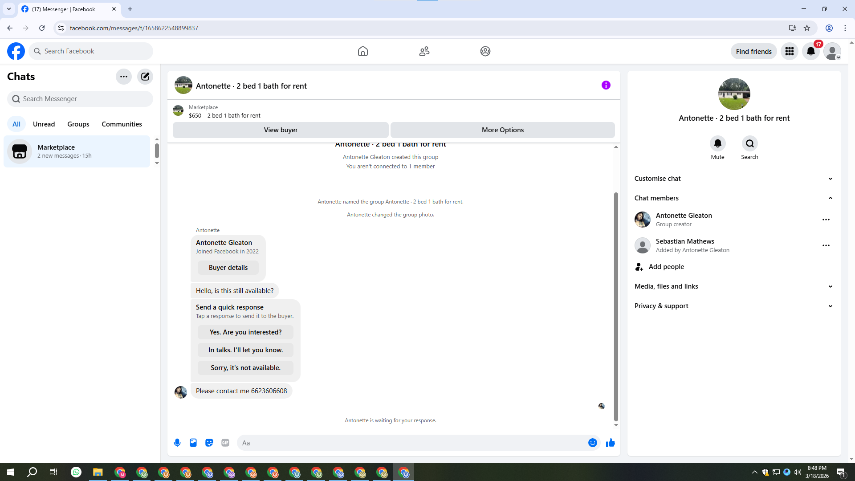
Task: Open the new message compose icon
Action: (145, 77)
